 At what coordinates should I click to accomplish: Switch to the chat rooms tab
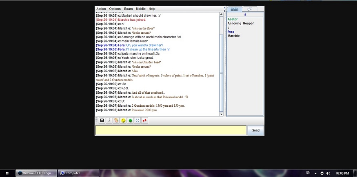[x=250, y=9]
